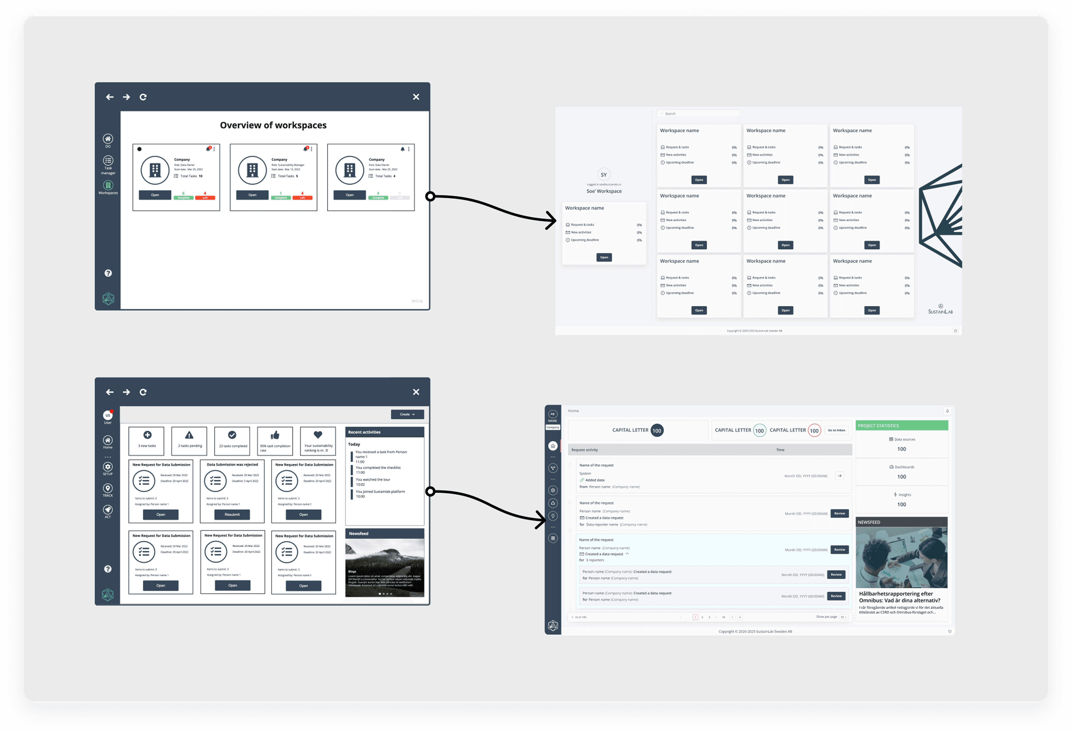Click Resubmit on the rejected Data Submission
The height and width of the screenshot is (733, 1072).
pos(232,514)
